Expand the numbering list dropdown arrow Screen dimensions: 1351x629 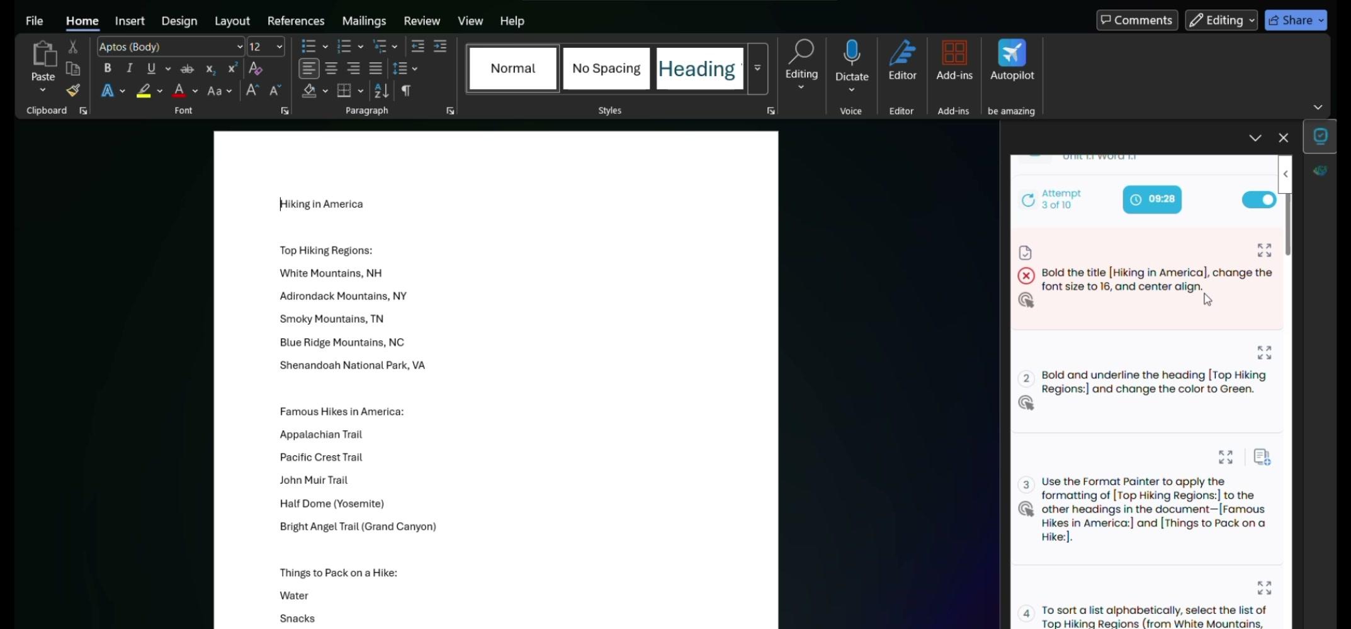pos(360,47)
